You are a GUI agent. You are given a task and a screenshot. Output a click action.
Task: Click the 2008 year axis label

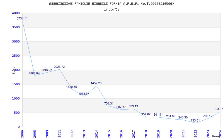pos(35,133)
